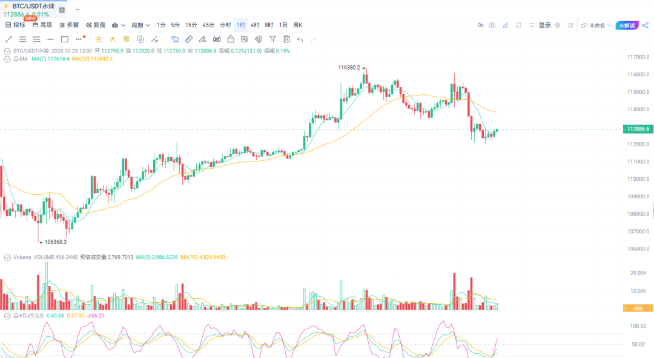Toggle the lock drawings icon
This screenshot has height=358, width=654.
click(230, 39)
